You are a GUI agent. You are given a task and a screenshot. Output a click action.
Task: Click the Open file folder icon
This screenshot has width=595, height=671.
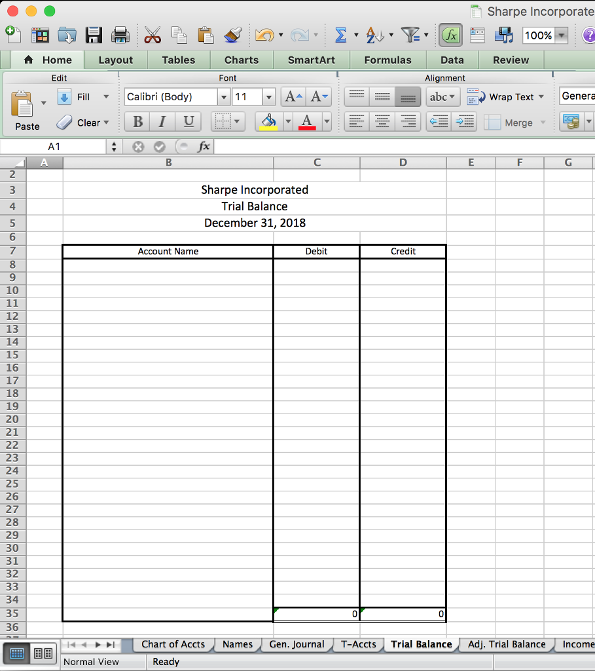tap(67, 35)
